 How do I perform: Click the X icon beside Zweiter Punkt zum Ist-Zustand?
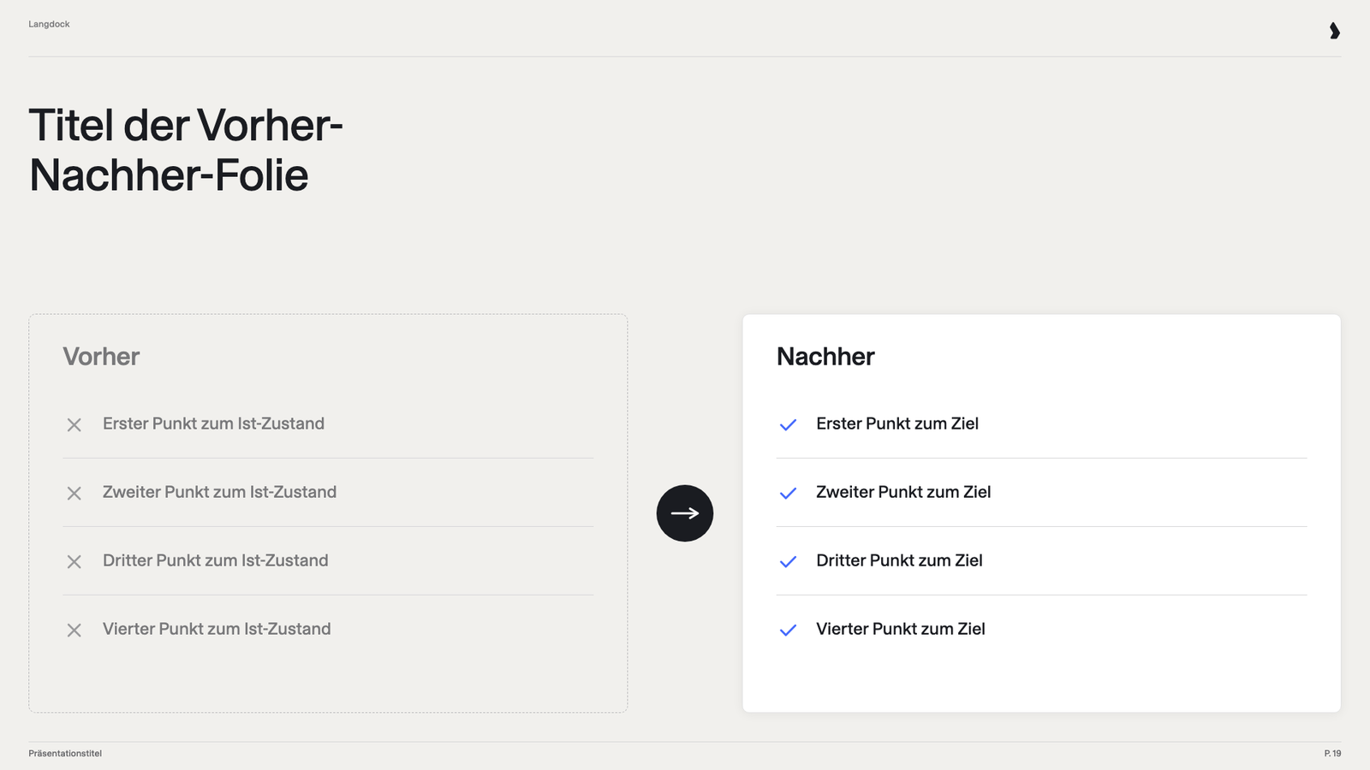click(x=74, y=493)
